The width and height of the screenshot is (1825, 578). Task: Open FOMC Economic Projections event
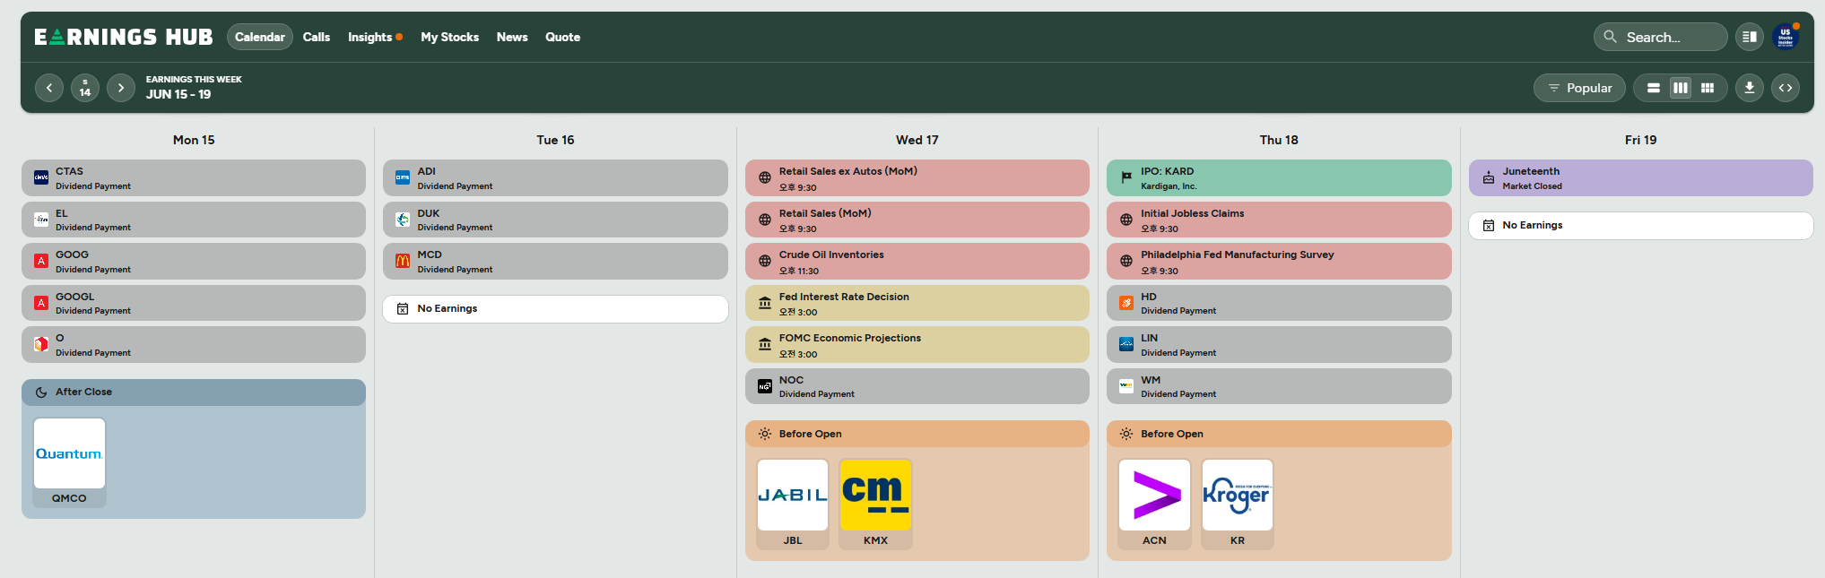pos(917,344)
